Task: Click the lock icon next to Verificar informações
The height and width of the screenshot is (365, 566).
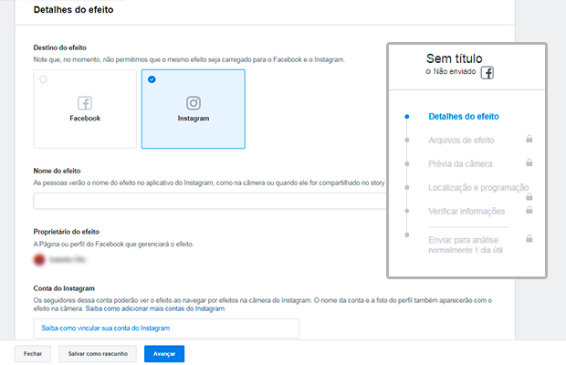Action: [529, 210]
